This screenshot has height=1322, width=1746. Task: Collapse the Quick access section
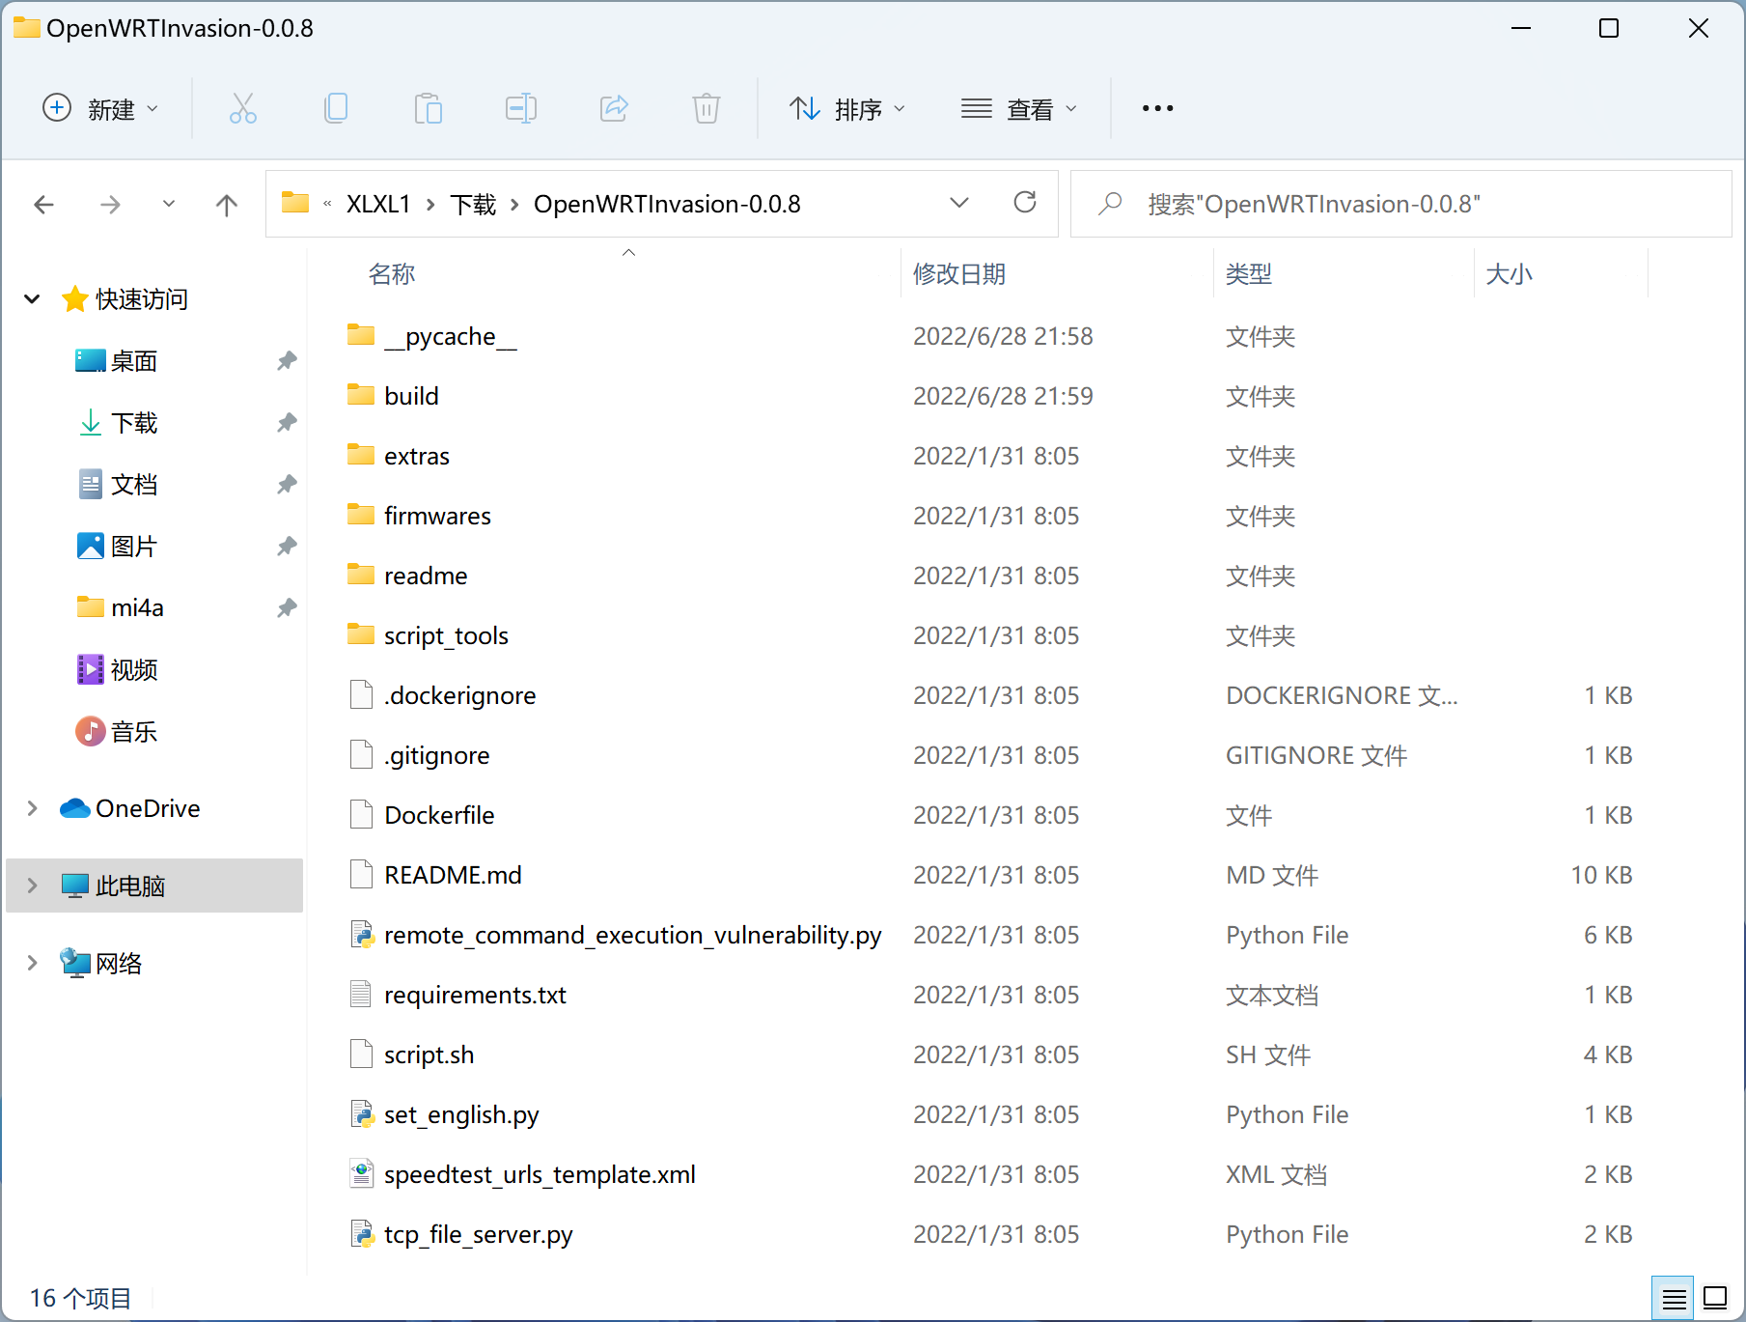pyautogui.click(x=32, y=299)
